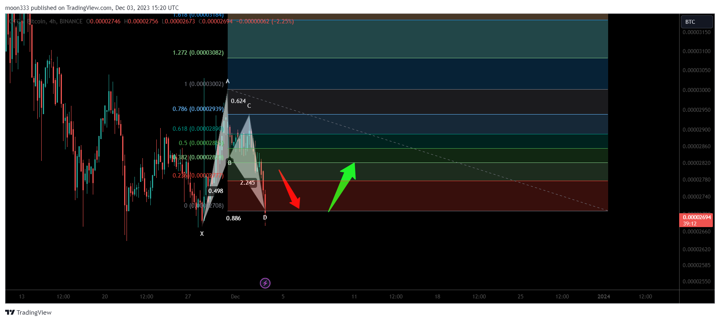This screenshot has height=321, width=720.
Task: Click the 0.624 ratio label
Action: (x=238, y=101)
